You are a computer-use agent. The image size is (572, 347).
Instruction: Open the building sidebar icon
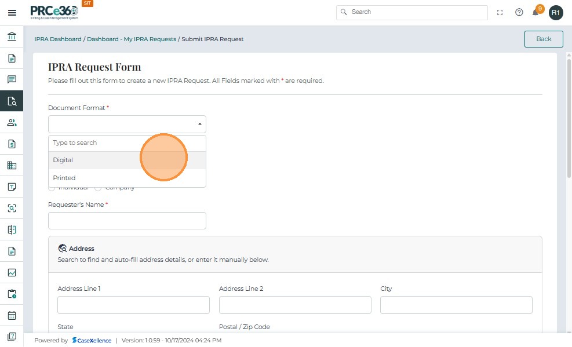[12, 166]
